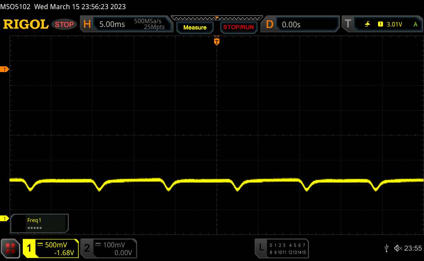Click the digital channels 0-15 indicator

(288, 249)
